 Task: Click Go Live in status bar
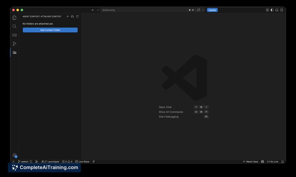click(272, 161)
